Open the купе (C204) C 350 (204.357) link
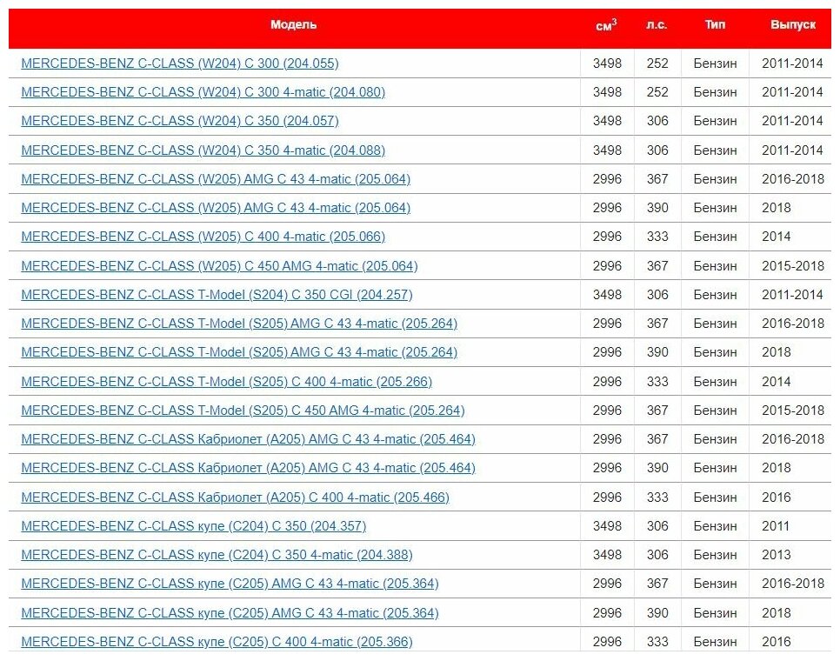The height and width of the screenshot is (661, 840). pos(194,526)
